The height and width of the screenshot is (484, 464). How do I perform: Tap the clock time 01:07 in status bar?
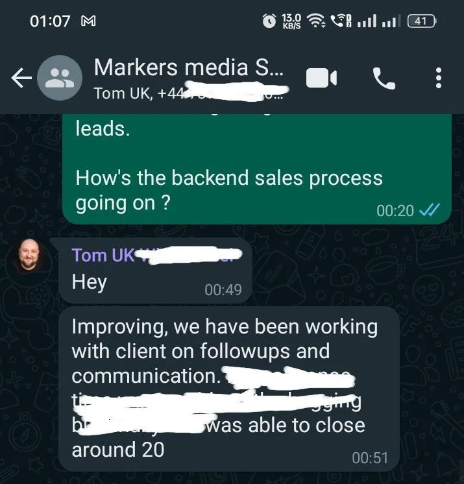[50, 21]
